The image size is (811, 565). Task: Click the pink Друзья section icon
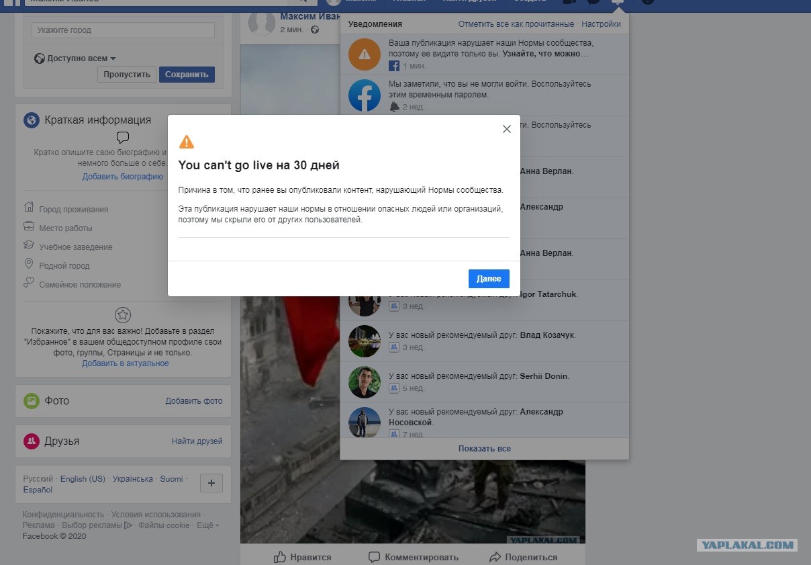click(32, 441)
